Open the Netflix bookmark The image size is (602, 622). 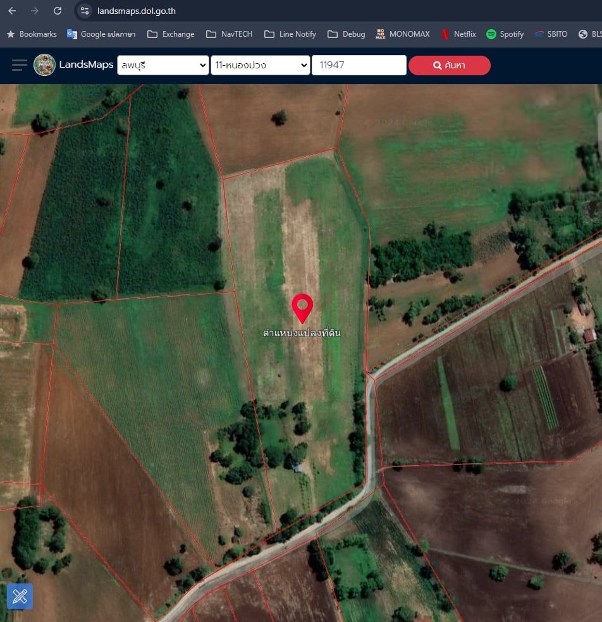pos(458,34)
